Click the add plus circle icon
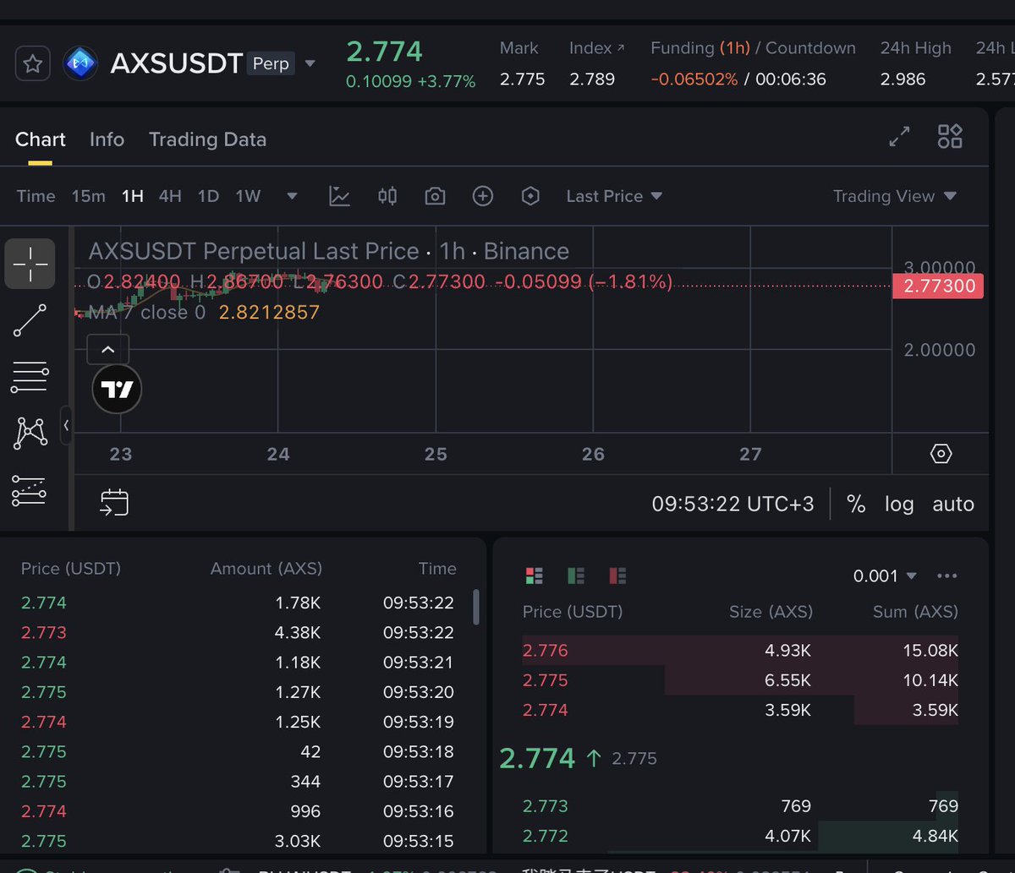1015x873 pixels. coord(482,196)
